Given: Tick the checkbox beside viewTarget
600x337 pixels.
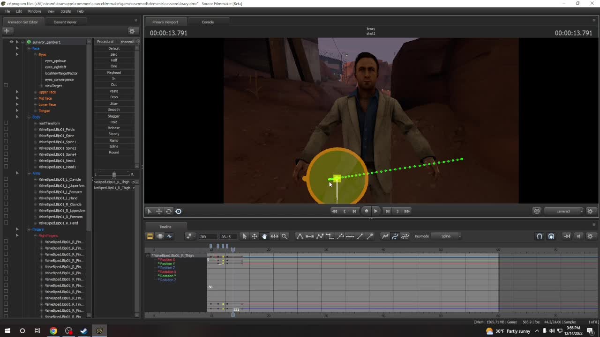Looking at the screenshot, I should coord(6,86).
